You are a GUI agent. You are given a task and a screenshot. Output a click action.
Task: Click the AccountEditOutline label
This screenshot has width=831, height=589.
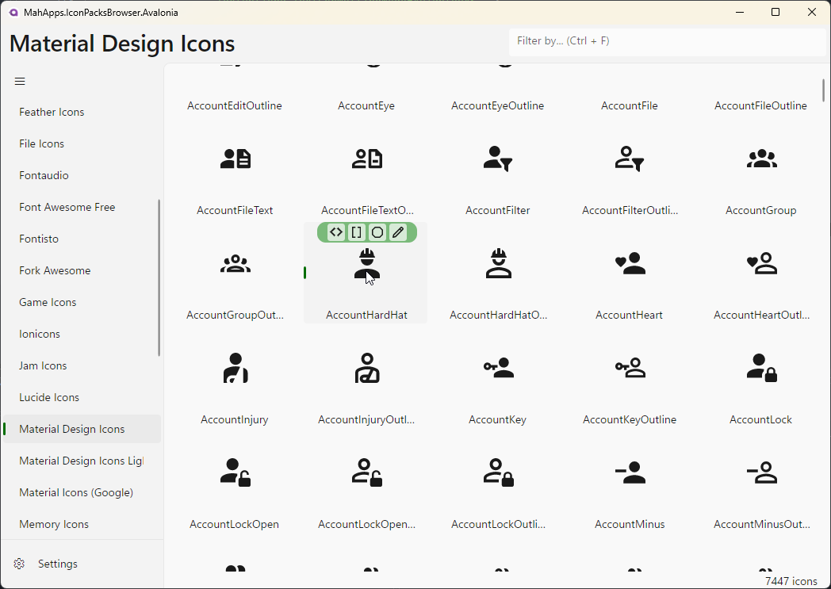point(235,106)
